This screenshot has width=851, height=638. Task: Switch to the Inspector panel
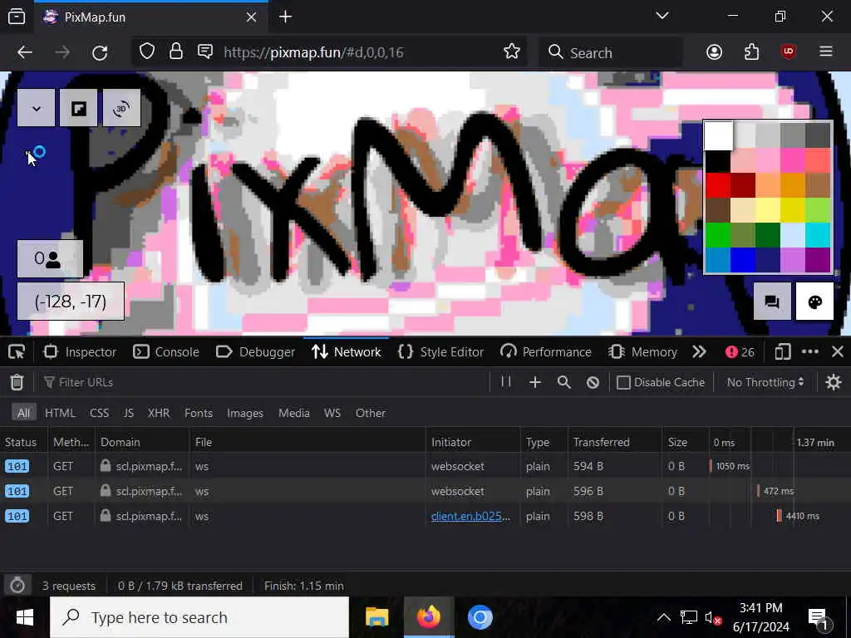click(80, 352)
